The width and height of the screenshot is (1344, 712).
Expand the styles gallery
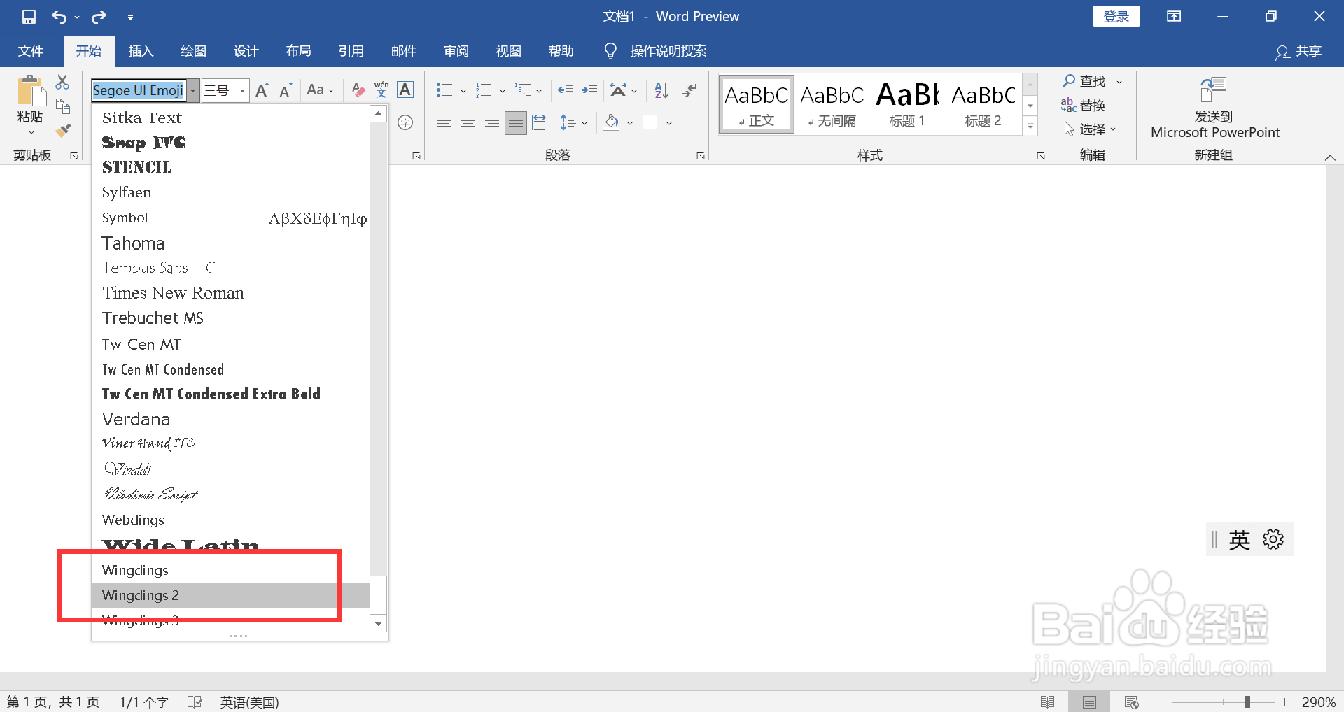(x=1030, y=127)
